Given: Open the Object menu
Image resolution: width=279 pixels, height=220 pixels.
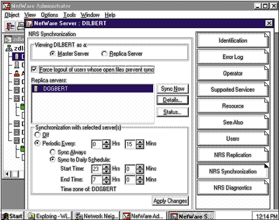Looking at the screenshot, I should click(12, 15).
